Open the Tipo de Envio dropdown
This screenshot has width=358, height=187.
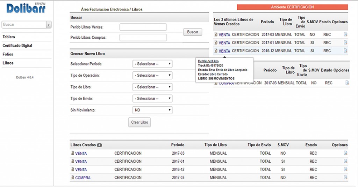click(152, 99)
